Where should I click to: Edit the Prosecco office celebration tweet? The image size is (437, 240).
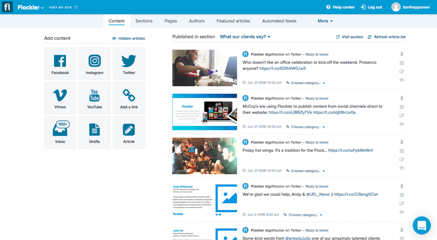pyautogui.click(x=402, y=71)
